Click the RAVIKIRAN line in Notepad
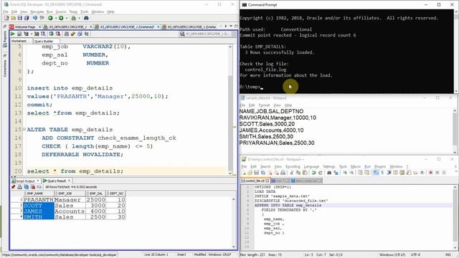This screenshot has height=258, width=459. point(278,118)
